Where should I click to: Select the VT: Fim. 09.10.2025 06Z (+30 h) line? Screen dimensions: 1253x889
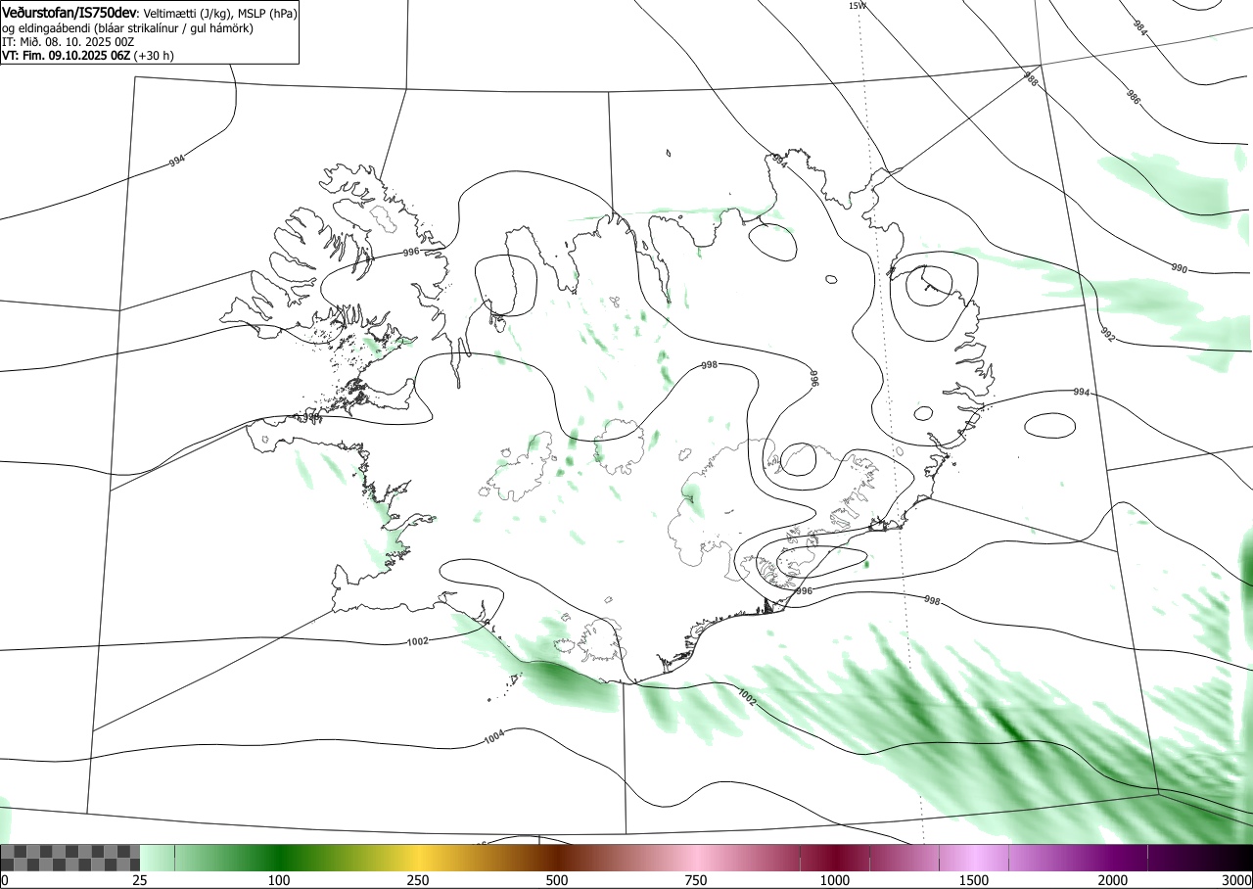(88, 56)
